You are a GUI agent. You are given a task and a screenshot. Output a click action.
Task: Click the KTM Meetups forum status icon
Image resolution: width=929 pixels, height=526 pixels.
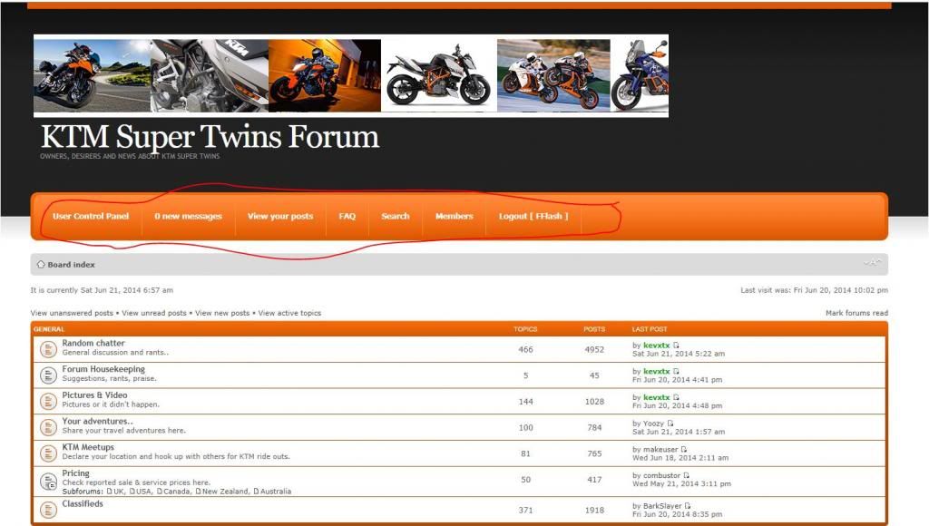click(48, 453)
